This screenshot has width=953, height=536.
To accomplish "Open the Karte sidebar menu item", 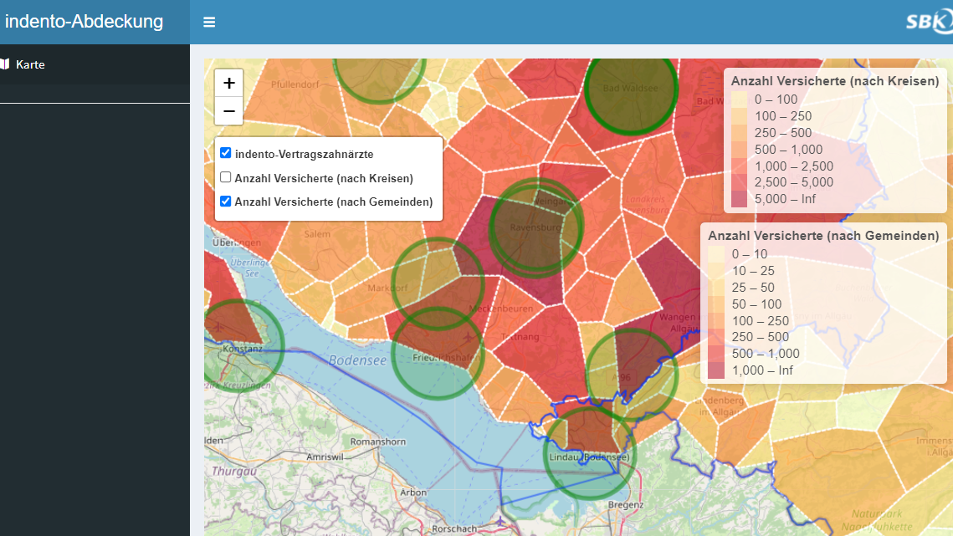I will coord(31,64).
